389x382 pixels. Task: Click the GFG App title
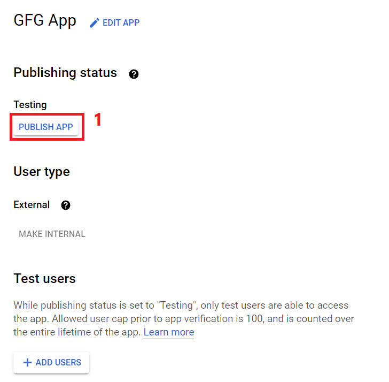click(x=45, y=21)
